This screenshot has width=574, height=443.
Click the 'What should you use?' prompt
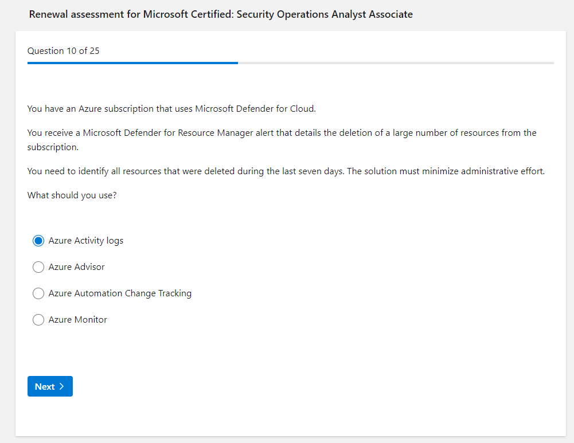pos(72,195)
